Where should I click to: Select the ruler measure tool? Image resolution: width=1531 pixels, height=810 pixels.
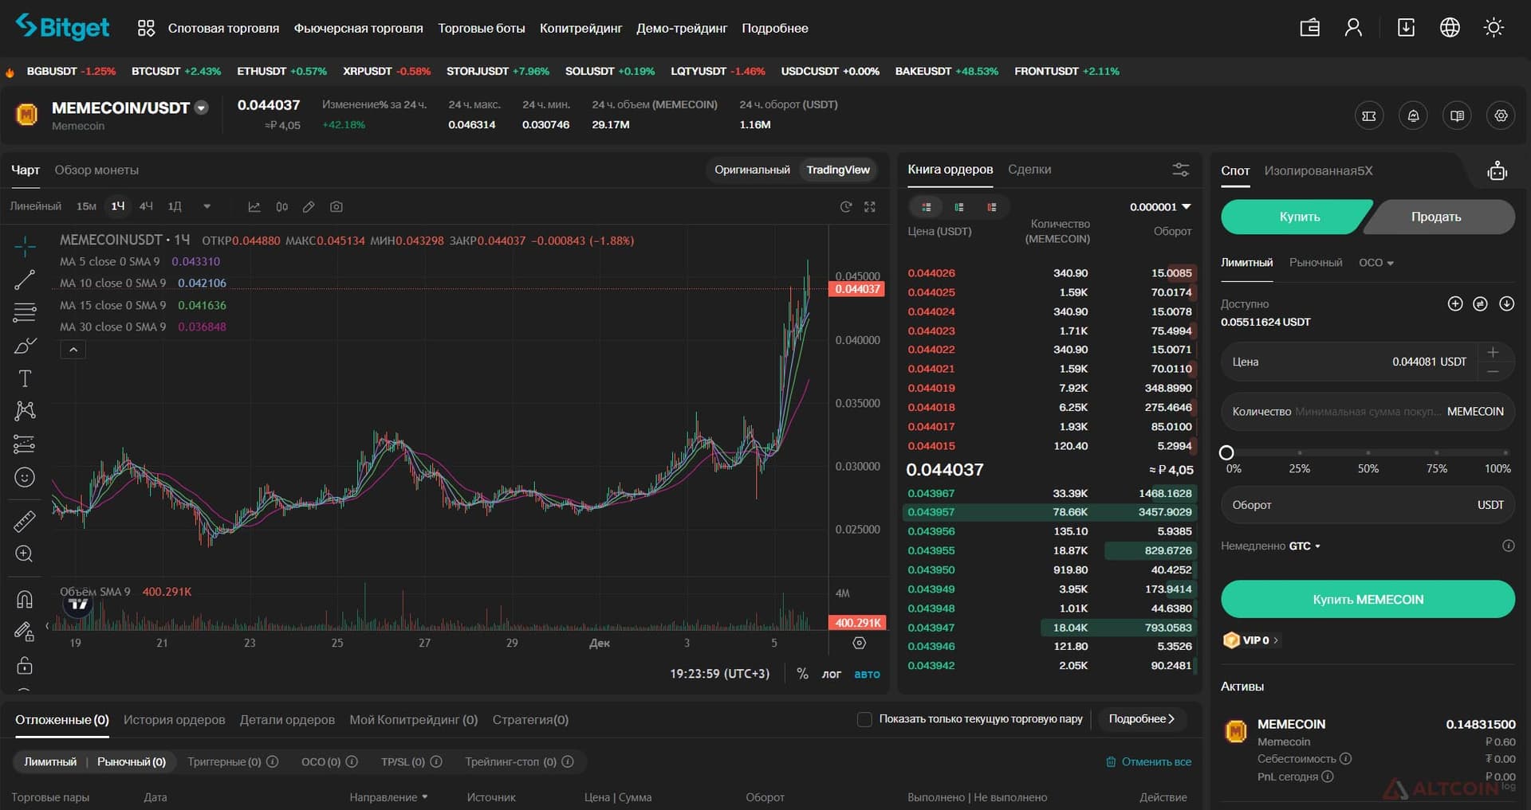pos(25,522)
